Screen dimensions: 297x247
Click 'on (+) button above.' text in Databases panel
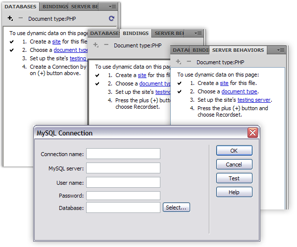pyautogui.click(x=55, y=73)
